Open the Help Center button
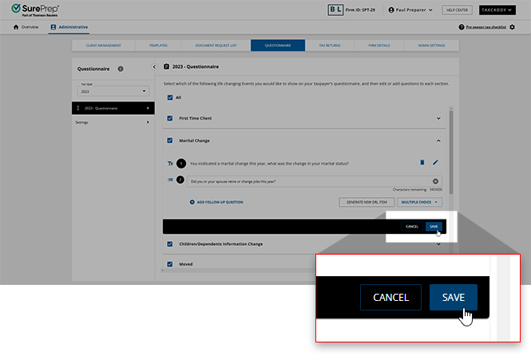The image size is (531, 356). (x=457, y=10)
